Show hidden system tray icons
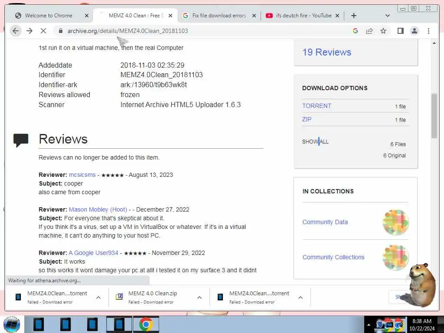444x333 pixels. tap(369, 325)
